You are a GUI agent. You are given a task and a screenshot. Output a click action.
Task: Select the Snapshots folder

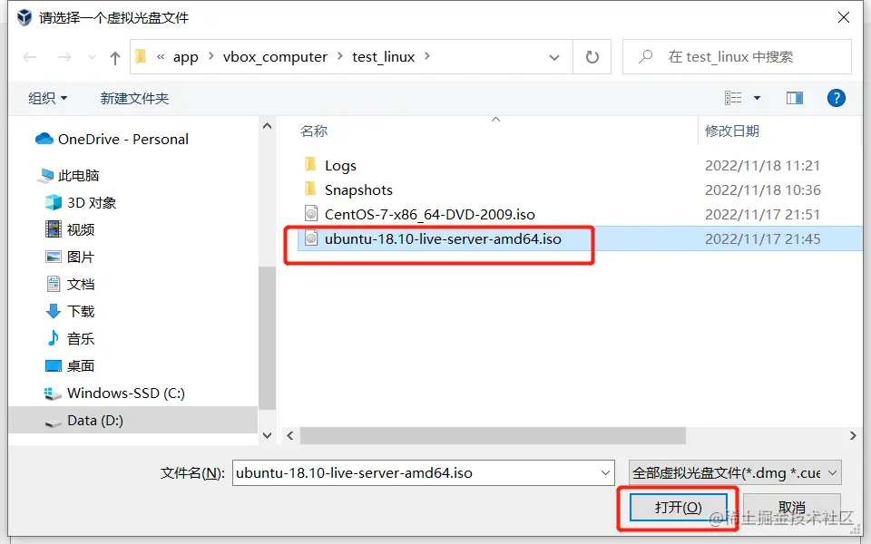(358, 189)
